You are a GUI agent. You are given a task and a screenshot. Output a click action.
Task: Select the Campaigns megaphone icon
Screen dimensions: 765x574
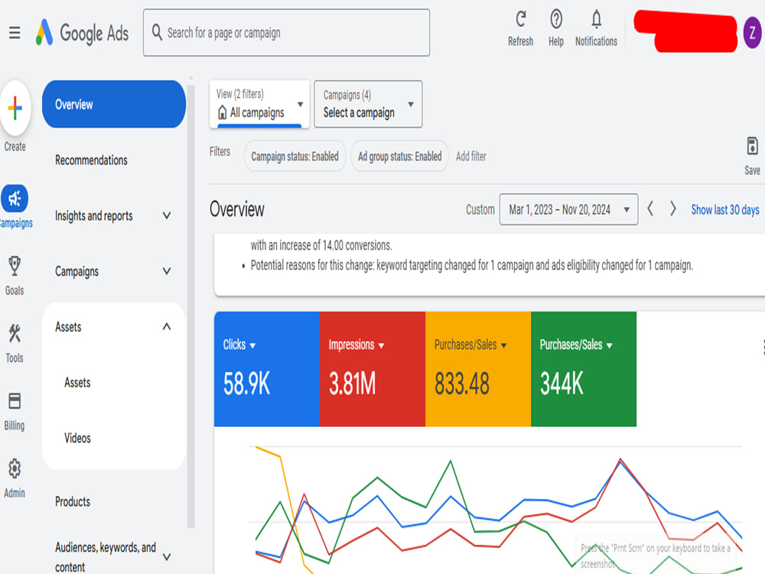(15, 199)
